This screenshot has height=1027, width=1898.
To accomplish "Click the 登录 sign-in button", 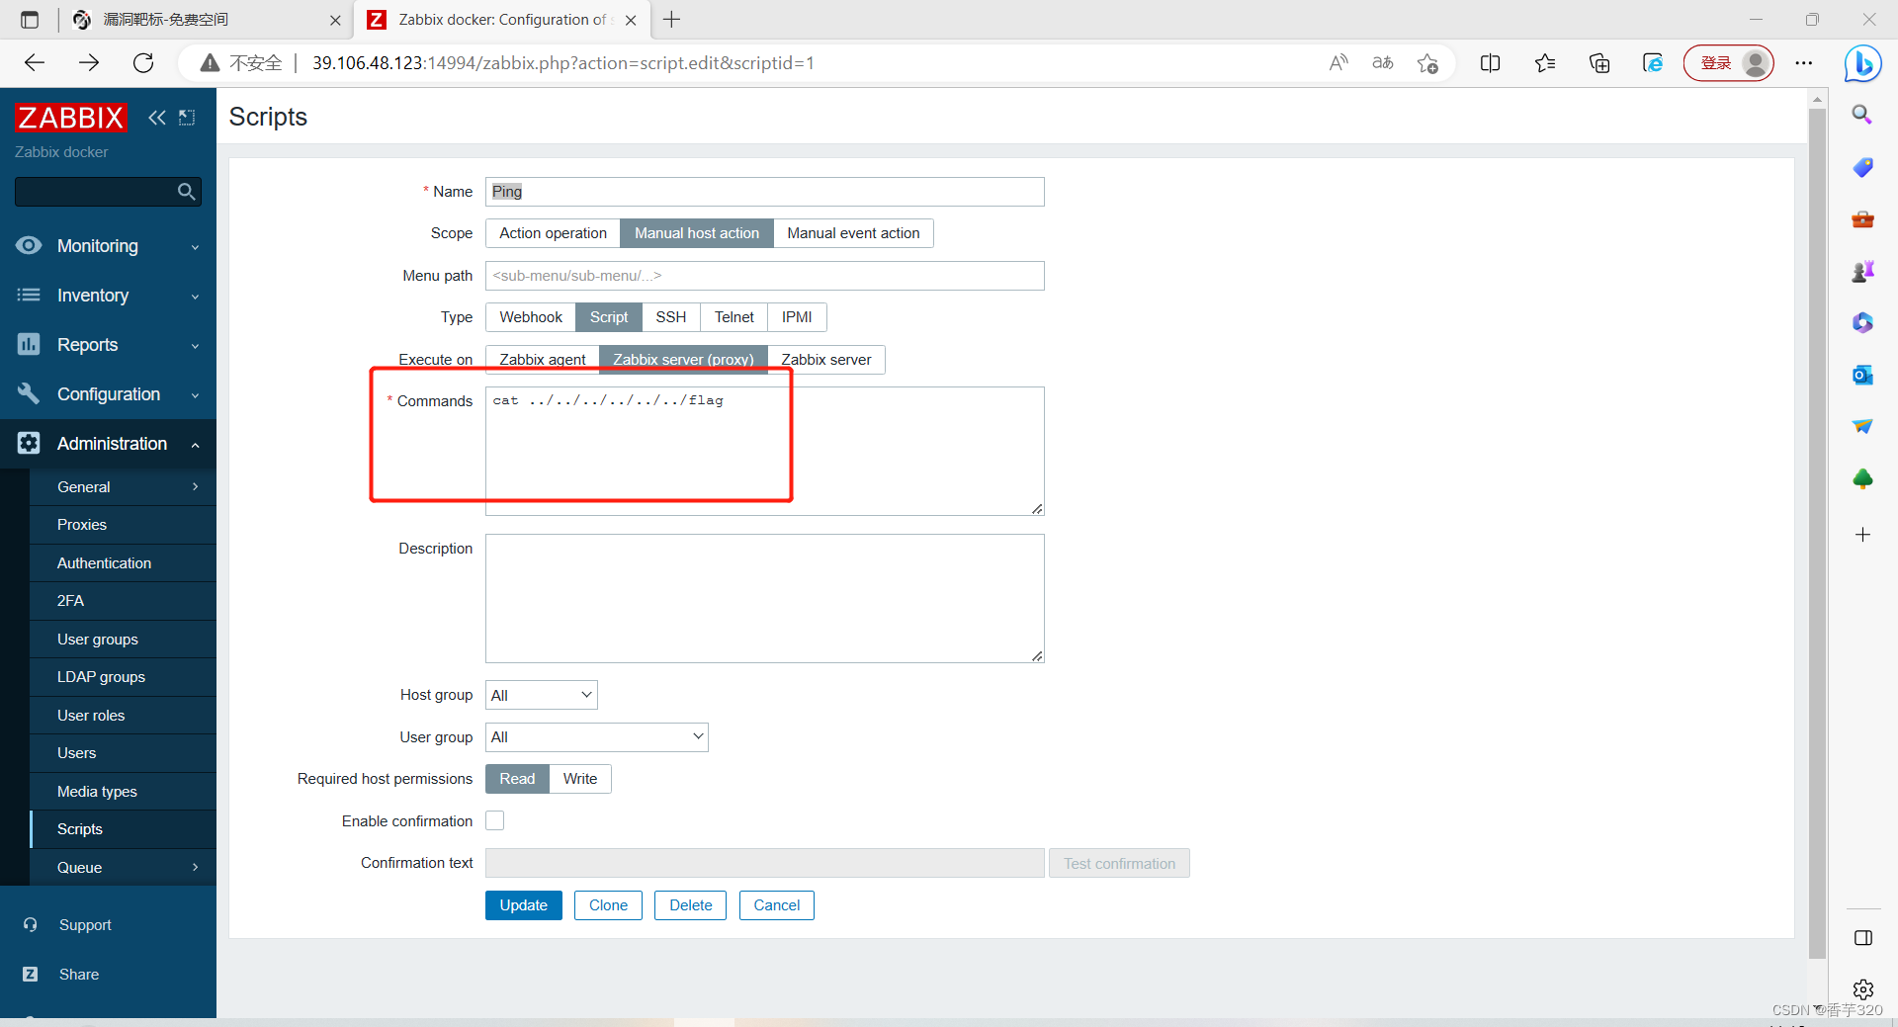I will [1729, 63].
